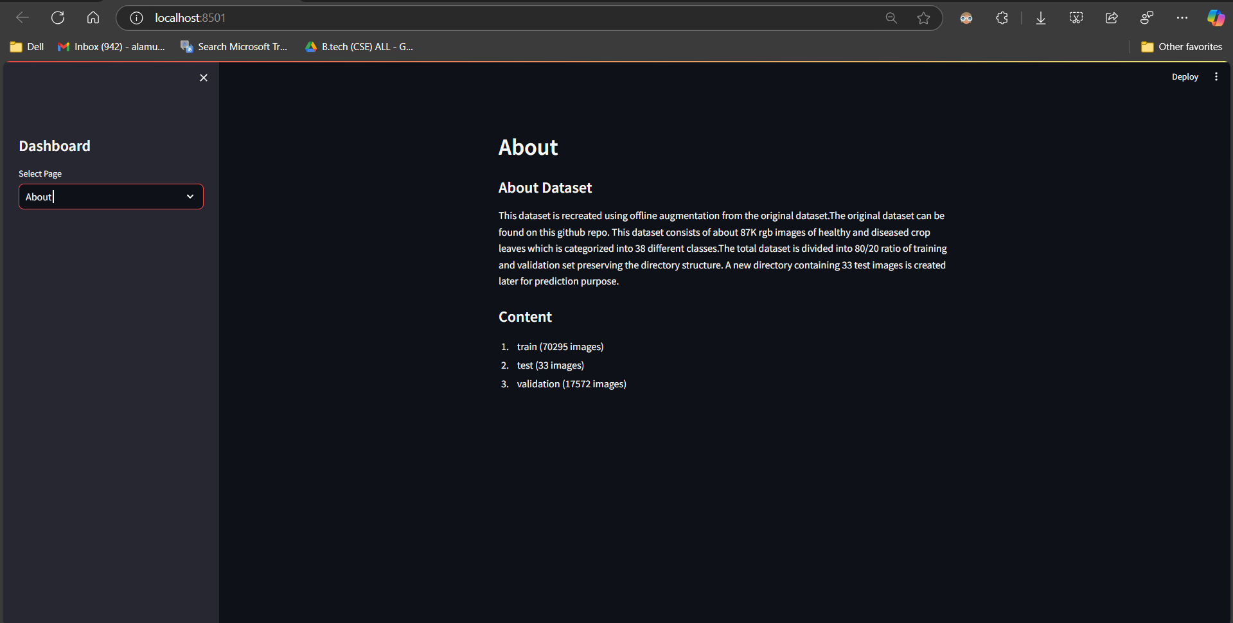The image size is (1233, 623).
Task: Launch Copilot from toolbar icon
Action: click(x=1216, y=18)
